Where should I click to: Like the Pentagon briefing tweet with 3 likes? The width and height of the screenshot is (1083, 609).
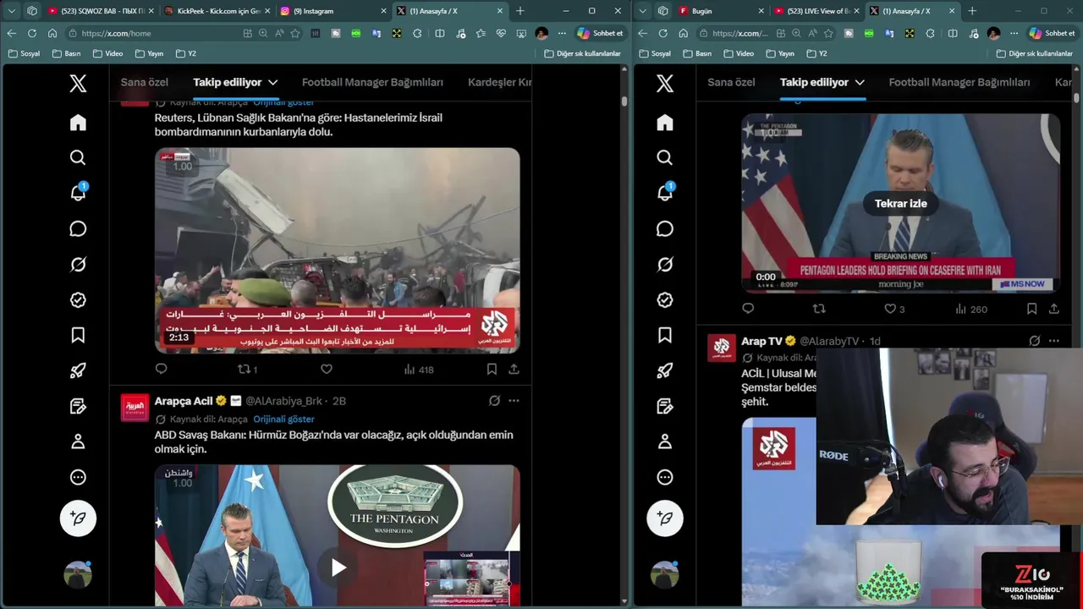click(x=895, y=309)
